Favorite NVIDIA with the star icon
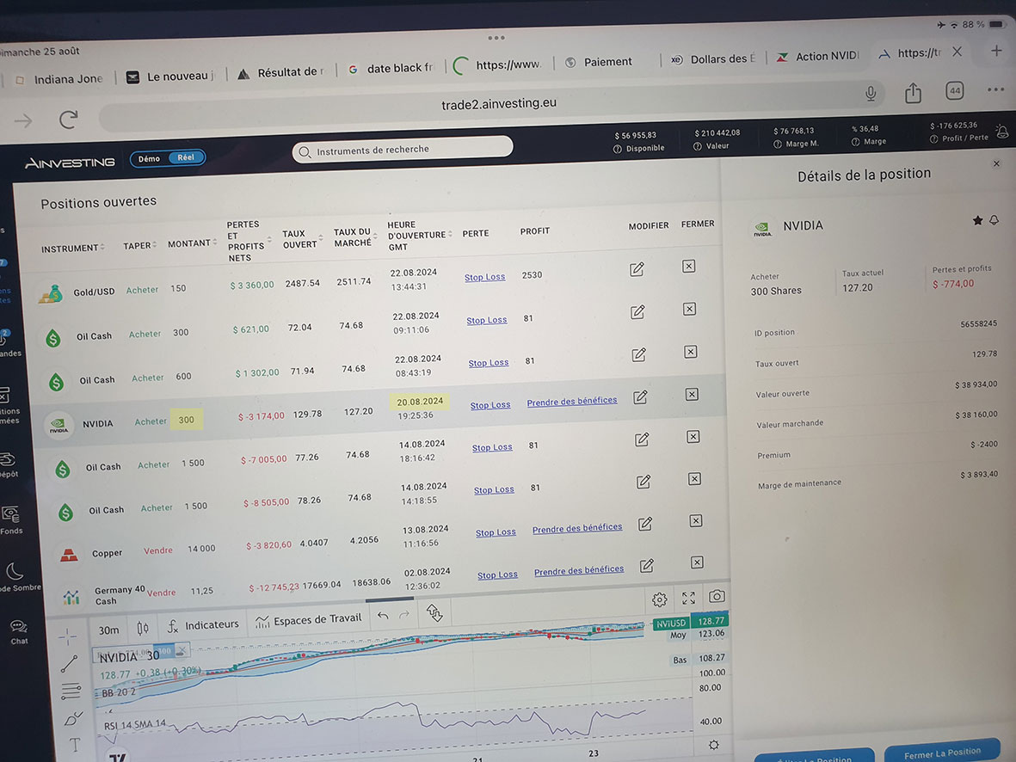This screenshot has width=1016, height=762. coord(977,221)
